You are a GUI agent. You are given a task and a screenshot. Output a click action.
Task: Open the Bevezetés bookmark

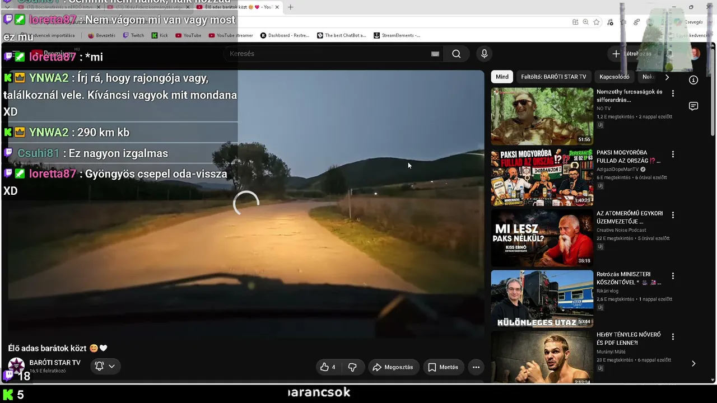click(x=101, y=35)
